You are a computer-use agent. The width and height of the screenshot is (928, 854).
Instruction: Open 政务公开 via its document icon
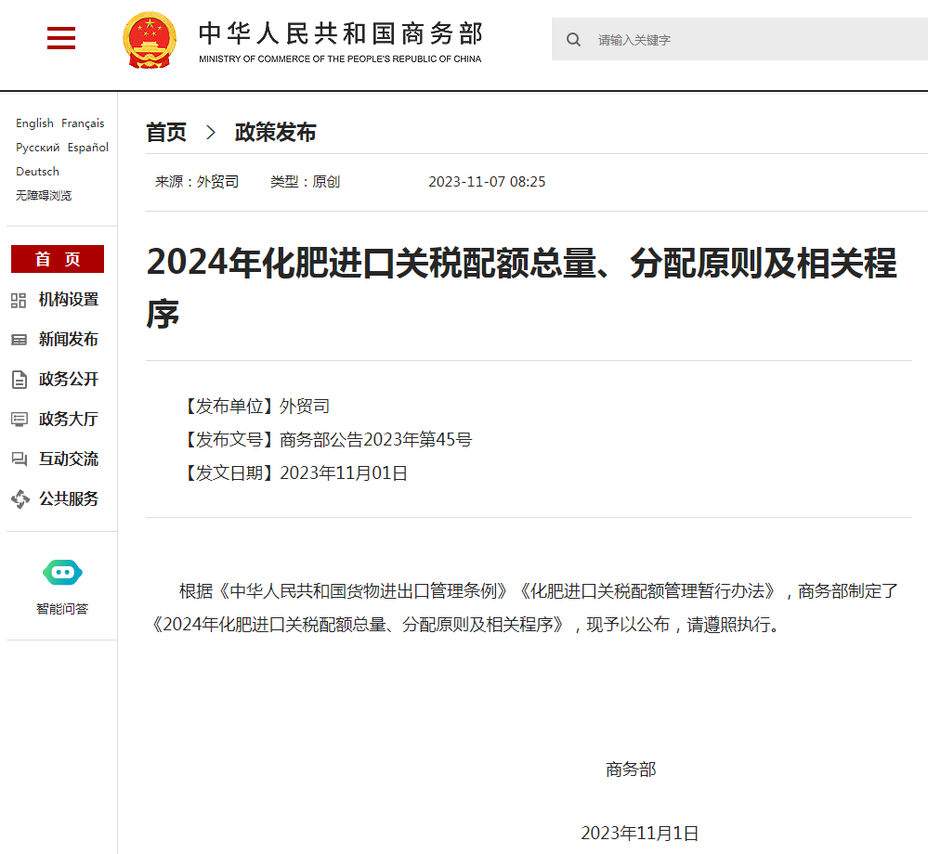coord(20,379)
